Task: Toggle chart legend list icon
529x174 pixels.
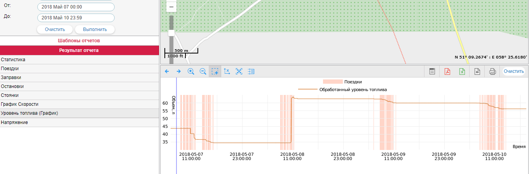Action: 251,71
